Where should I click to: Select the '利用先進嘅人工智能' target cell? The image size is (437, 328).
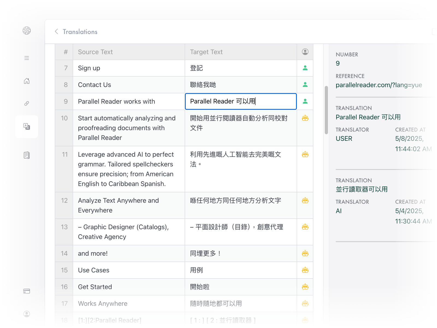(x=241, y=169)
